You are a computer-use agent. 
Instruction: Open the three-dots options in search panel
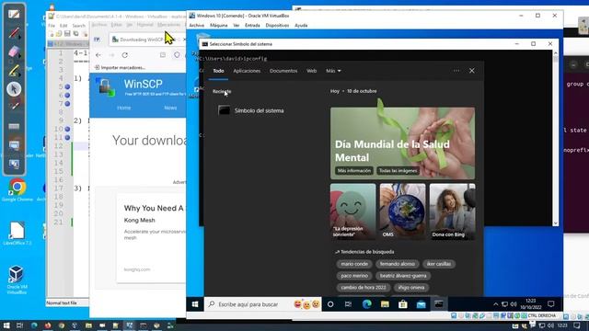click(456, 71)
